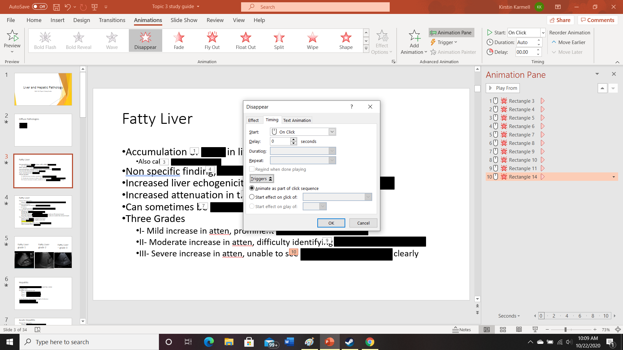Click Play From in the Animation Pane
Image resolution: width=623 pixels, height=350 pixels.
coord(502,88)
